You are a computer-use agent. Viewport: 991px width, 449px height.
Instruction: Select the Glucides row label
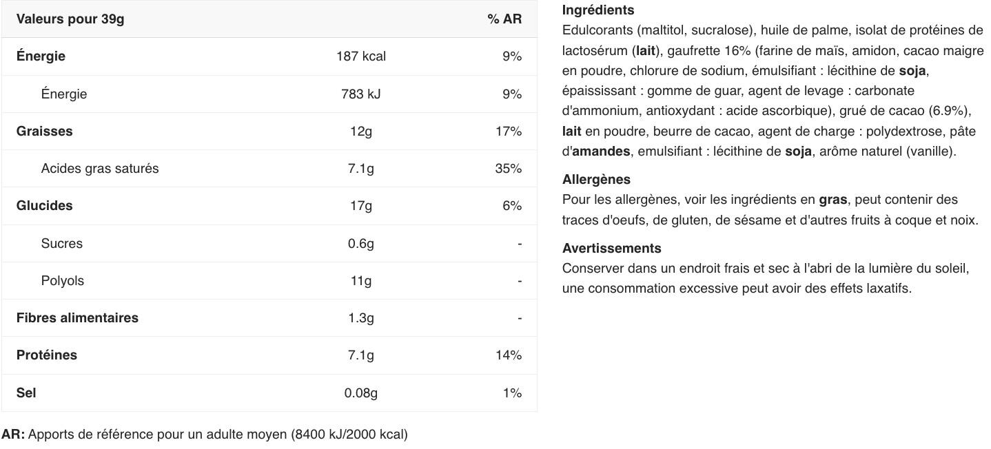[x=44, y=206]
